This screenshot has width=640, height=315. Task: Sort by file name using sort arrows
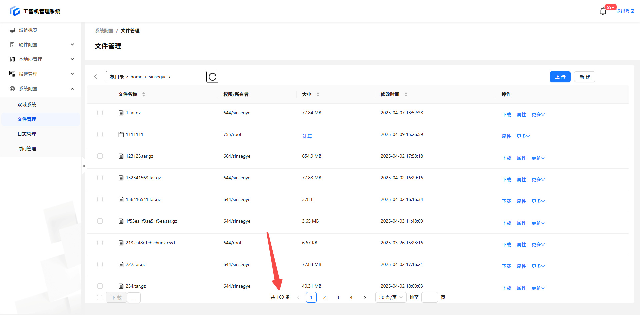pos(144,94)
